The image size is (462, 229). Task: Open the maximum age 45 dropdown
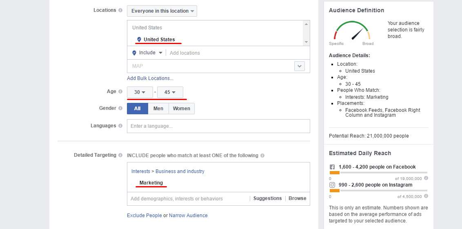pos(170,92)
